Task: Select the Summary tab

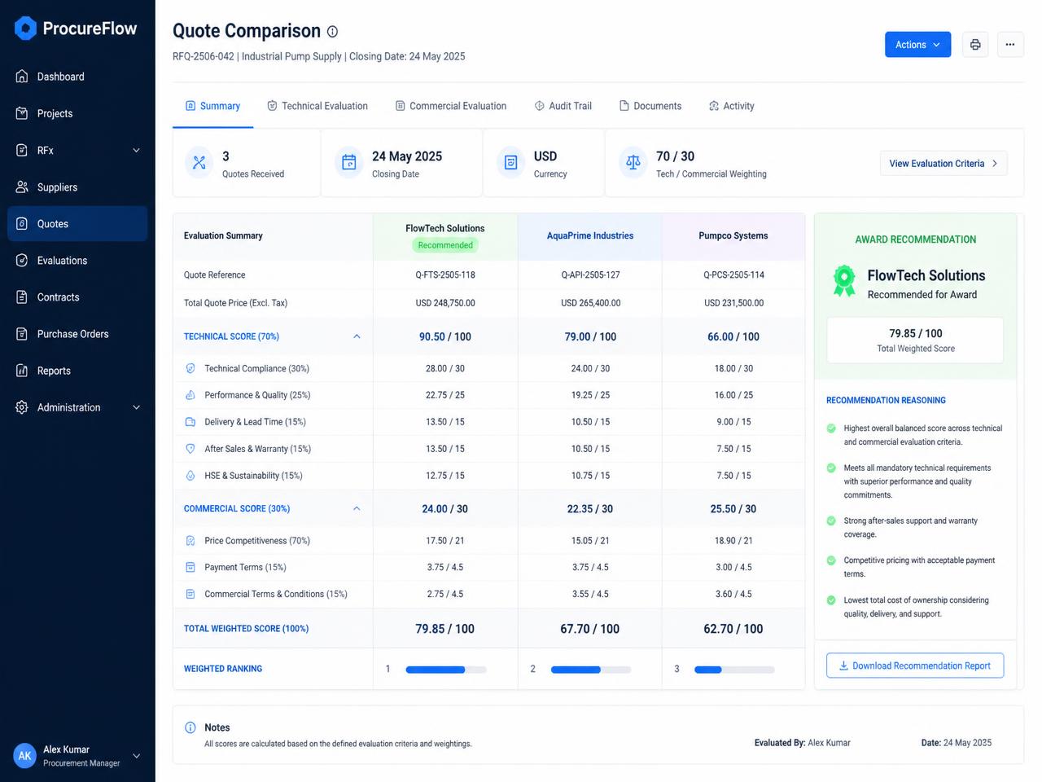Action: (x=212, y=106)
